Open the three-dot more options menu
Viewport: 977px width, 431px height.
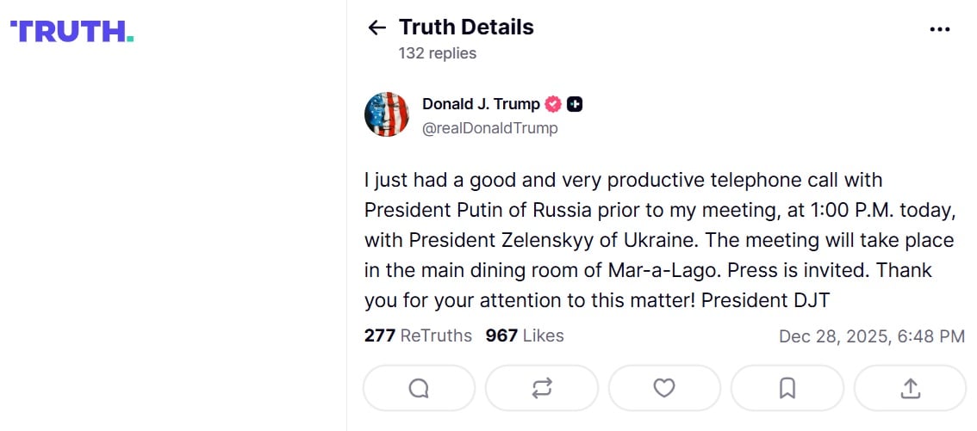pyautogui.click(x=939, y=28)
